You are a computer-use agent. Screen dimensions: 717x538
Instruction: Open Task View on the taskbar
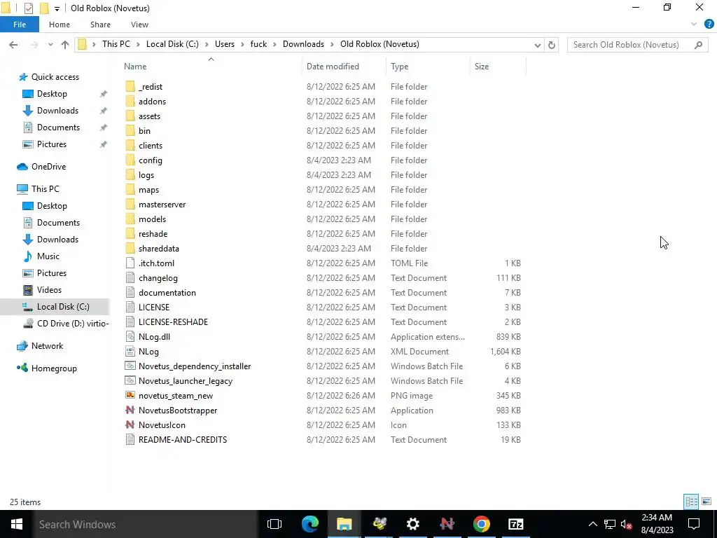274,524
